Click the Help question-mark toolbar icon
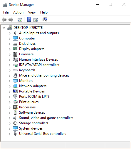Viewport: 131px width, 149px height. 29,19
